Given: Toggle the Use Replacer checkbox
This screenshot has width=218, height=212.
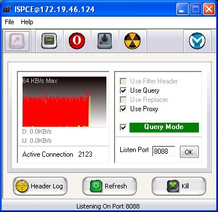Looking at the screenshot, I should [x=123, y=100].
